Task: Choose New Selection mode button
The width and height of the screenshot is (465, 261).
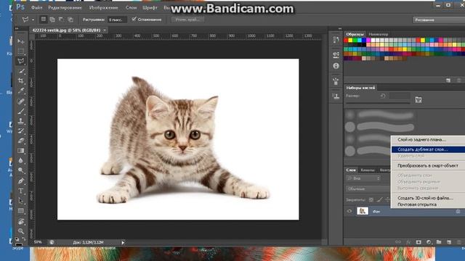Action: click(44, 20)
